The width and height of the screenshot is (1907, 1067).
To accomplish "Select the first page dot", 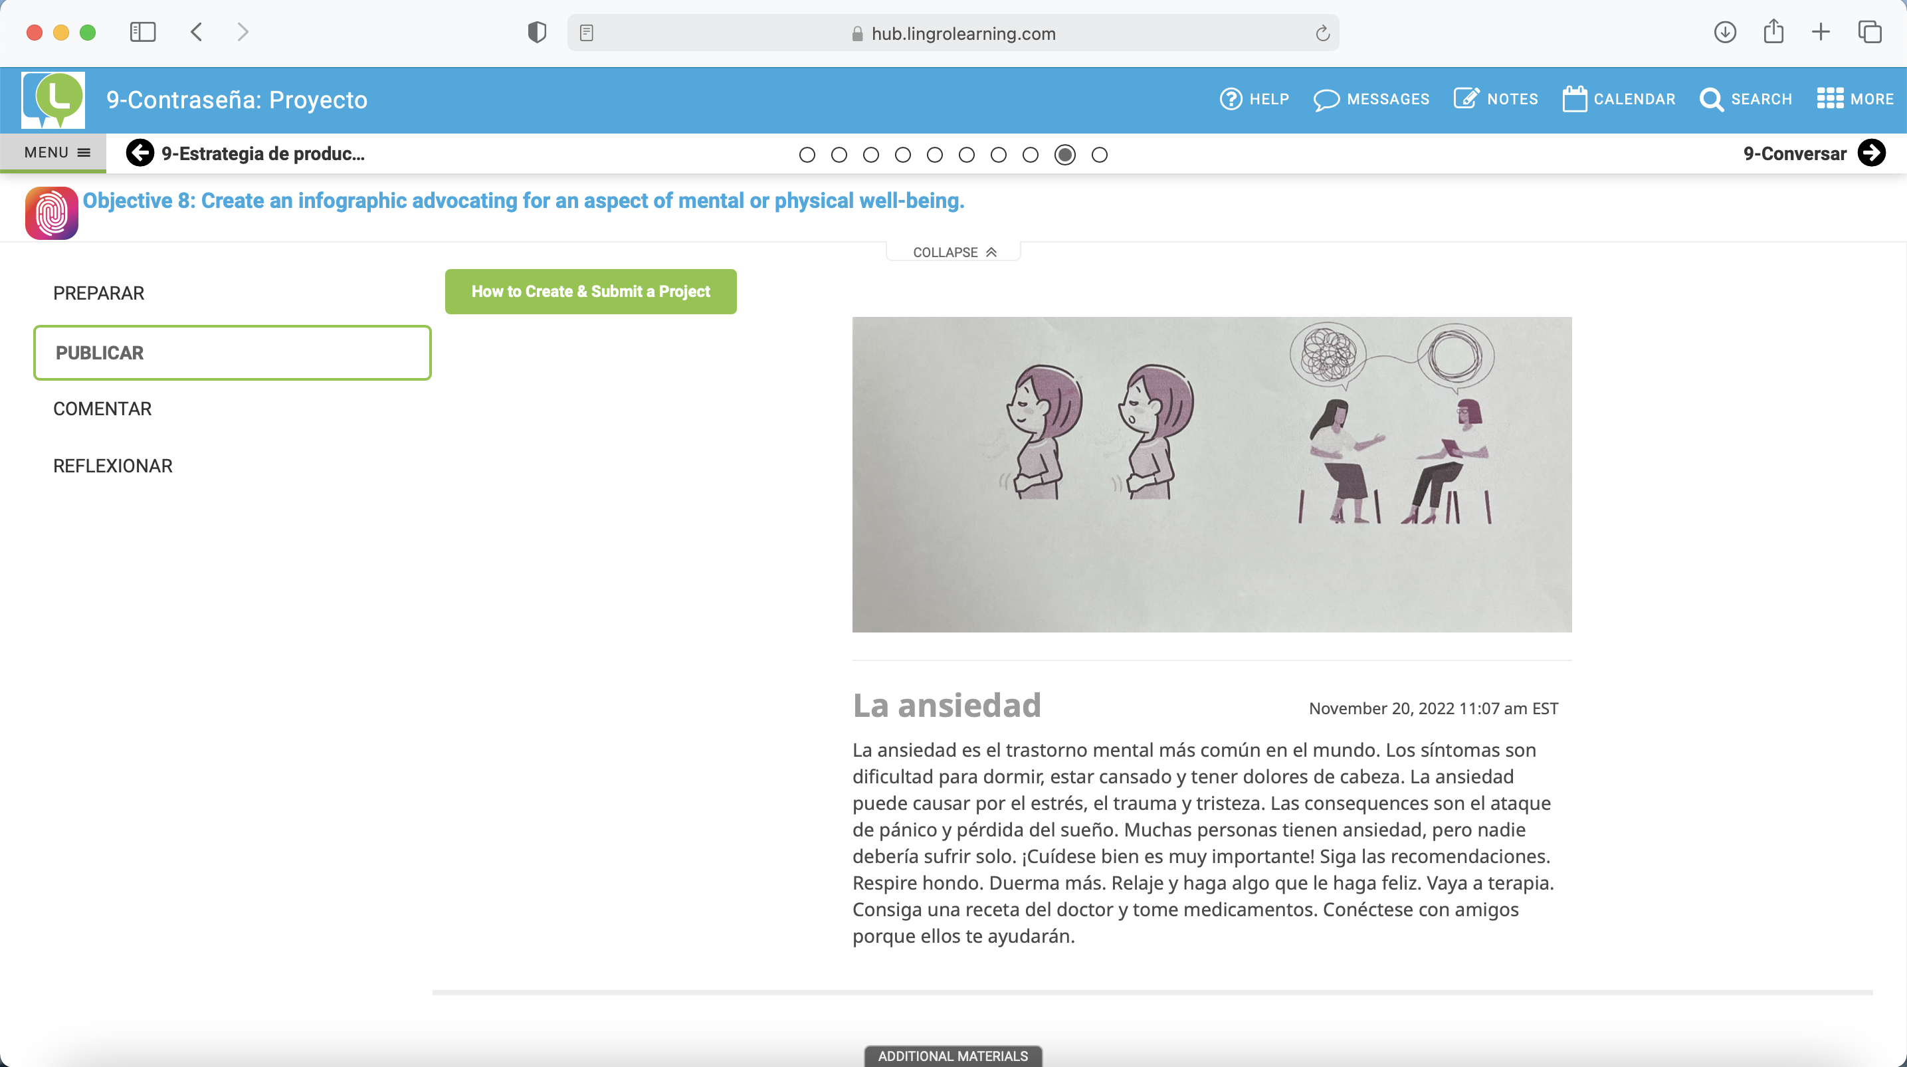I will pos(807,155).
